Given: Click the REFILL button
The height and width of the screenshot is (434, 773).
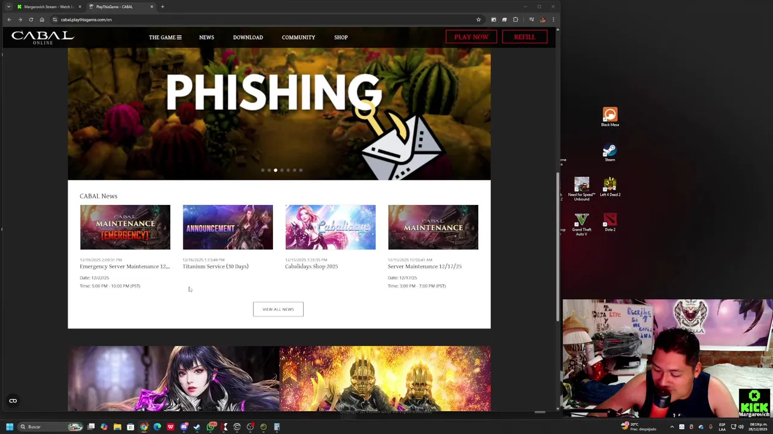Looking at the screenshot, I should click(524, 37).
